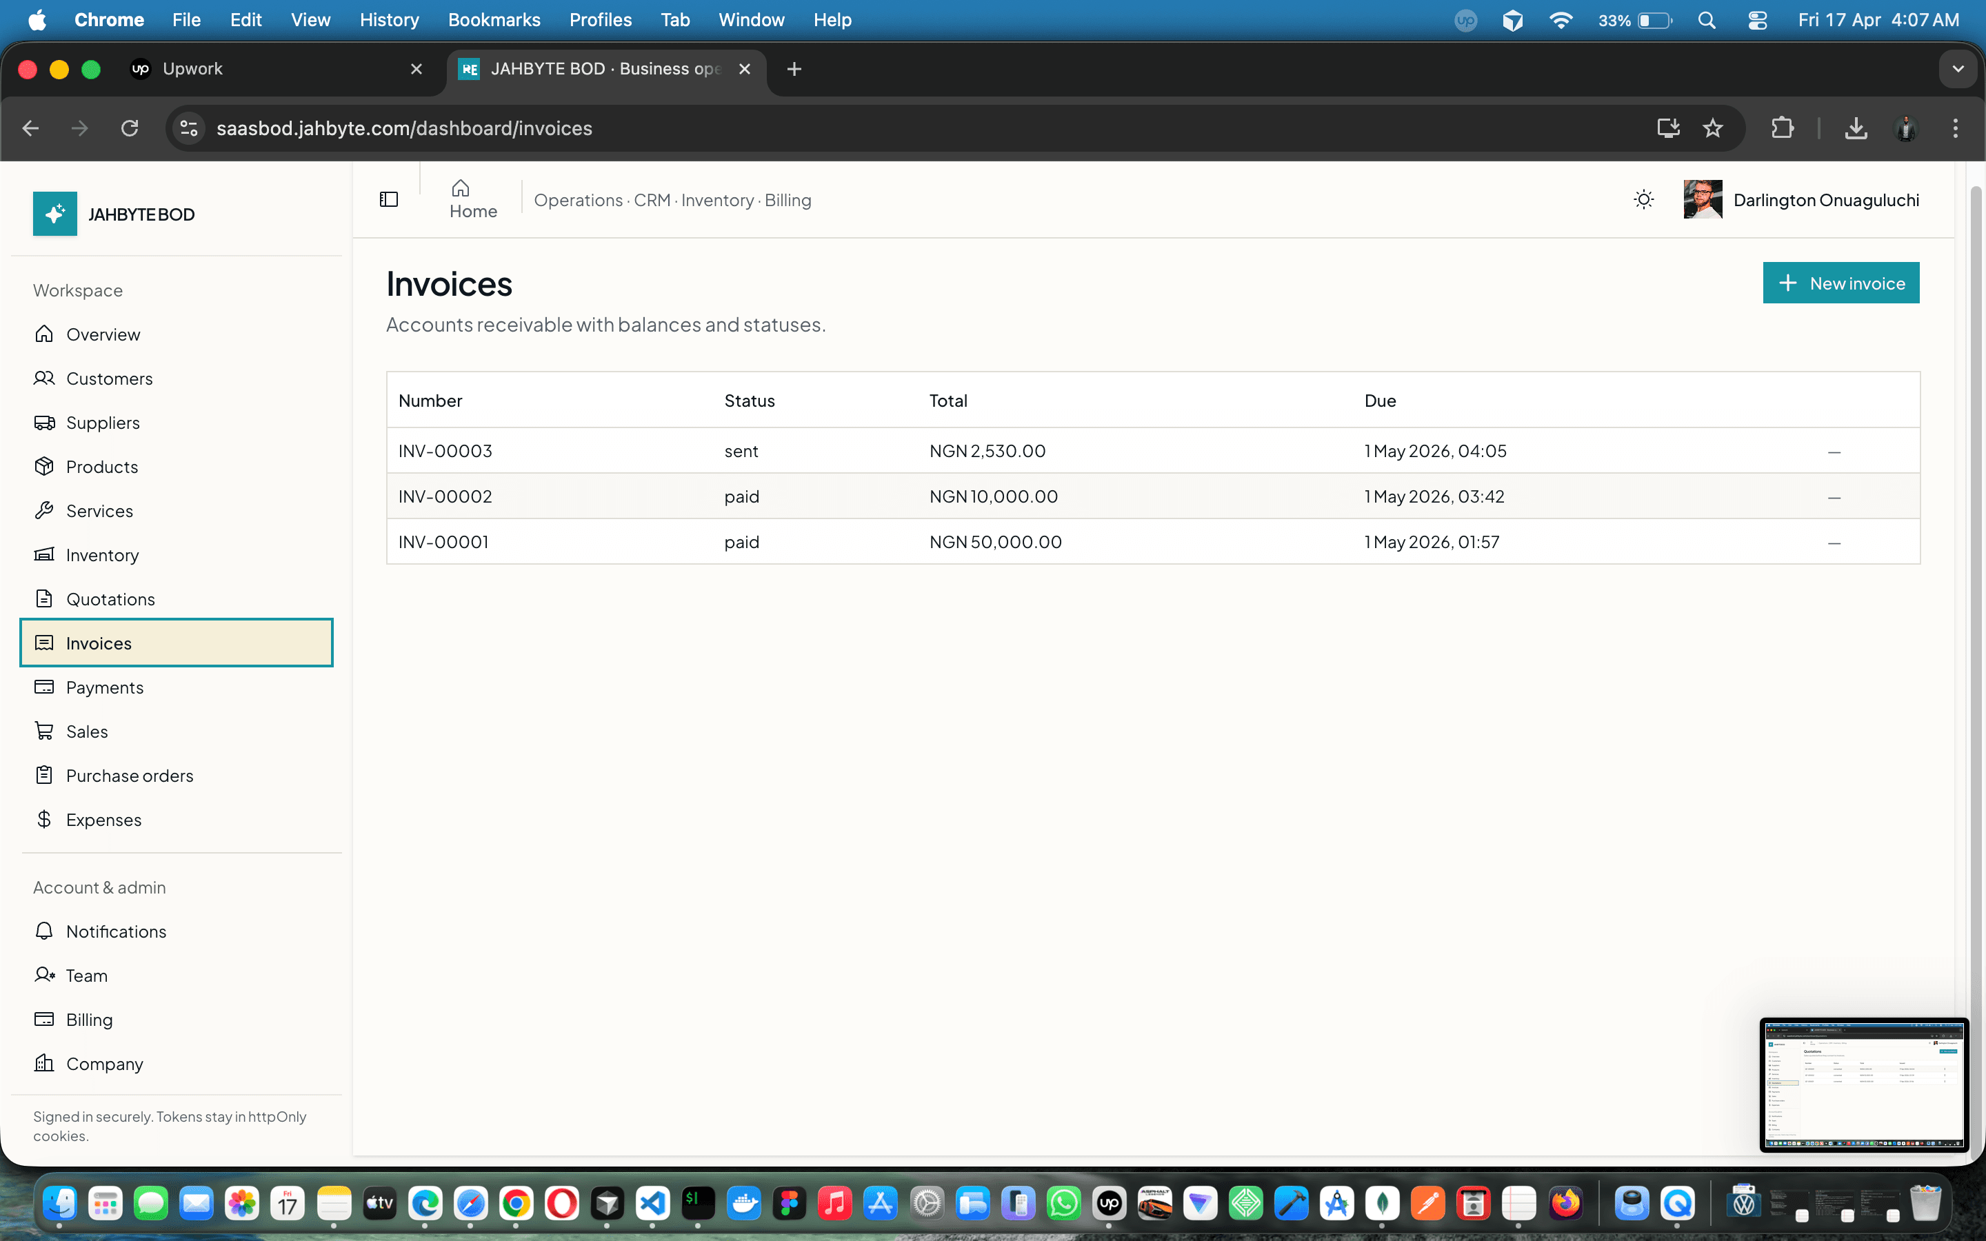Screen dimensions: 1986x1241
Task: Click the Home icon in the breadcrumb
Action: [461, 190]
